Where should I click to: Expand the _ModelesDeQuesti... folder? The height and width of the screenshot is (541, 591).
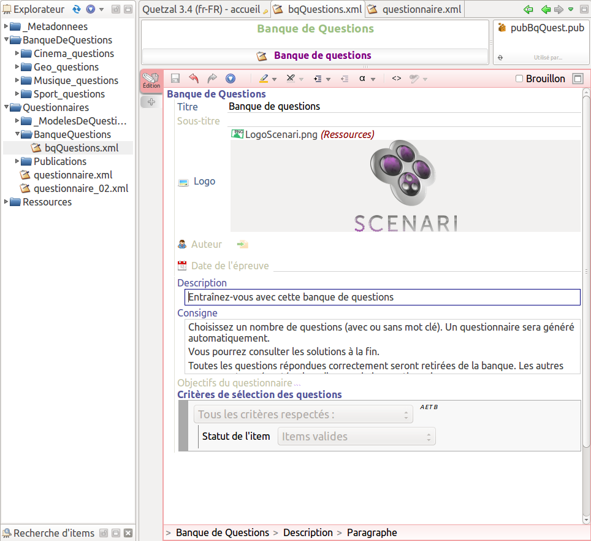coord(17,121)
